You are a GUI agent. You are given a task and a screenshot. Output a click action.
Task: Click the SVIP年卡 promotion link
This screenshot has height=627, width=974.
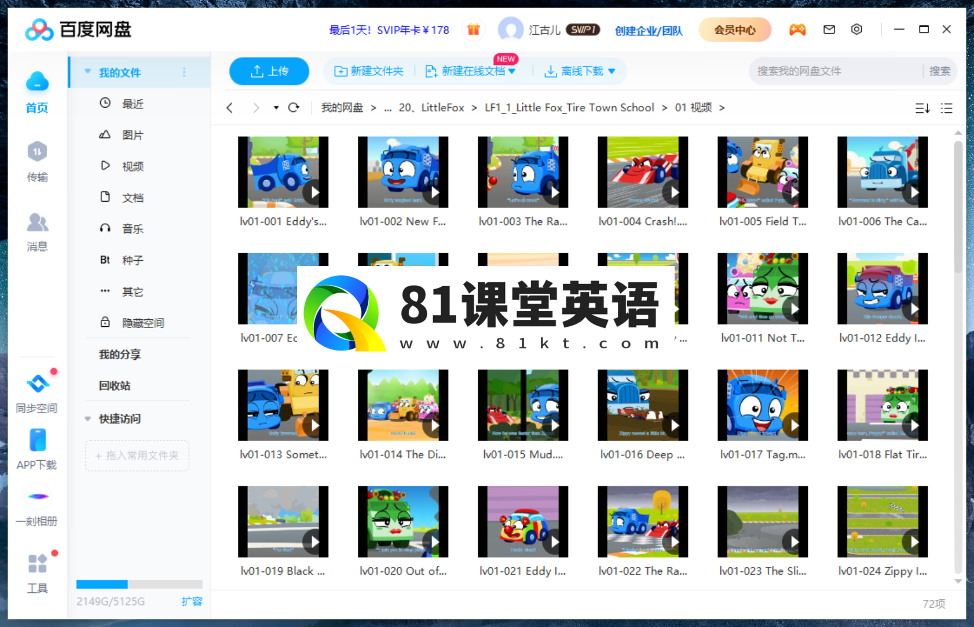coord(389,30)
